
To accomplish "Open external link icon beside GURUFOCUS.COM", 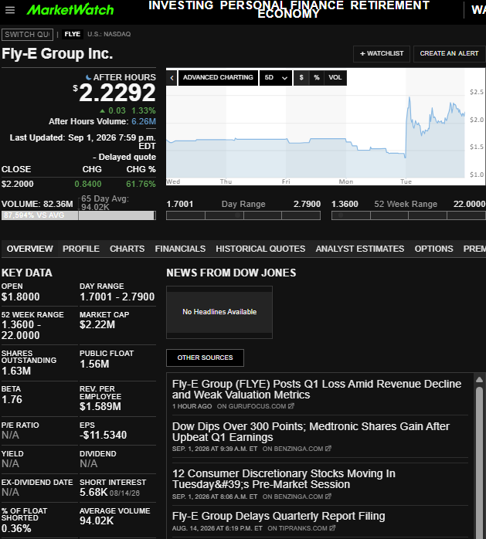I will click(291, 406).
